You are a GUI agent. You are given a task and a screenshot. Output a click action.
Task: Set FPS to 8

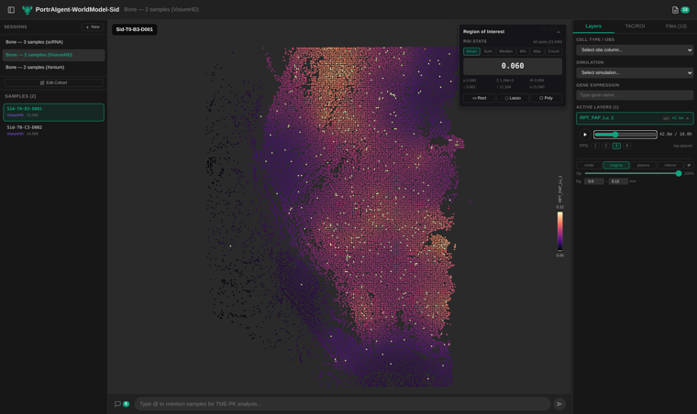click(626, 146)
